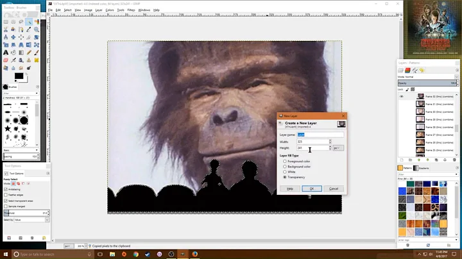The image size is (462, 259).
Task: Enable the Feather edges checkbox
Action: tap(6, 195)
